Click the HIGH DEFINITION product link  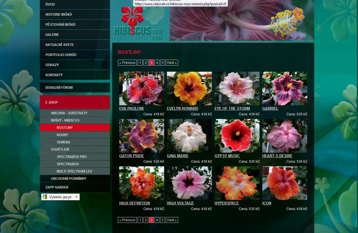tap(135, 203)
